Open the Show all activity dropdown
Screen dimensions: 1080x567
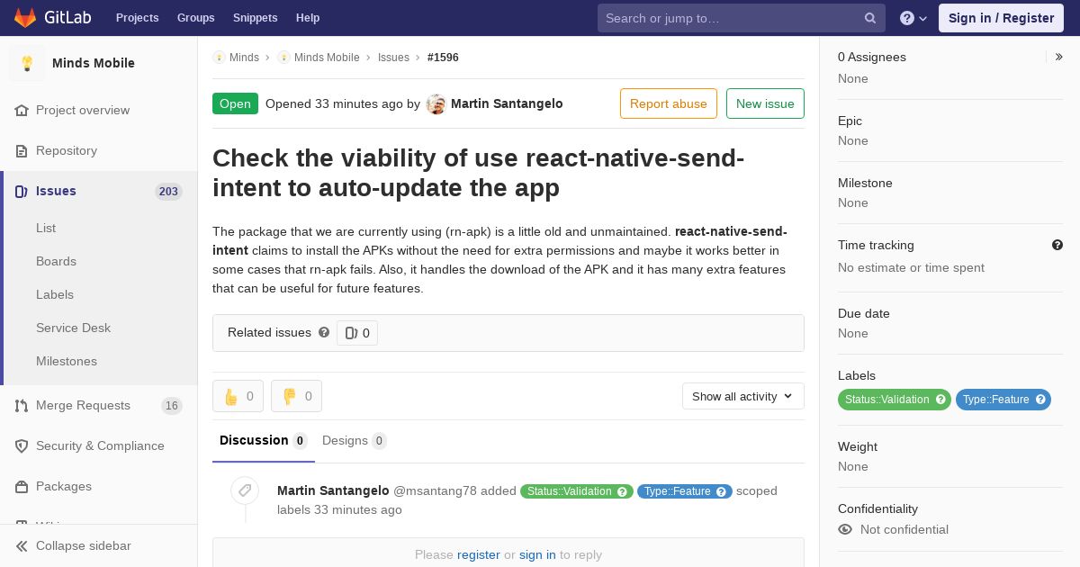pyautogui.click(x=742, y=396)
